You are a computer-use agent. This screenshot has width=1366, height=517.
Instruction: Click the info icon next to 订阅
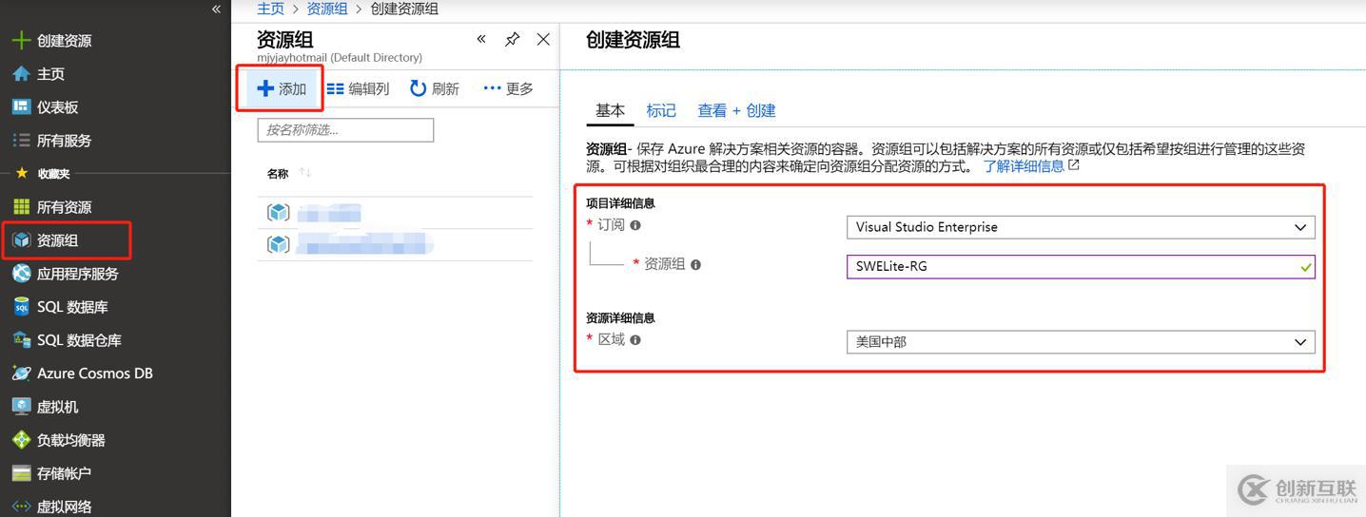point(635,225)
